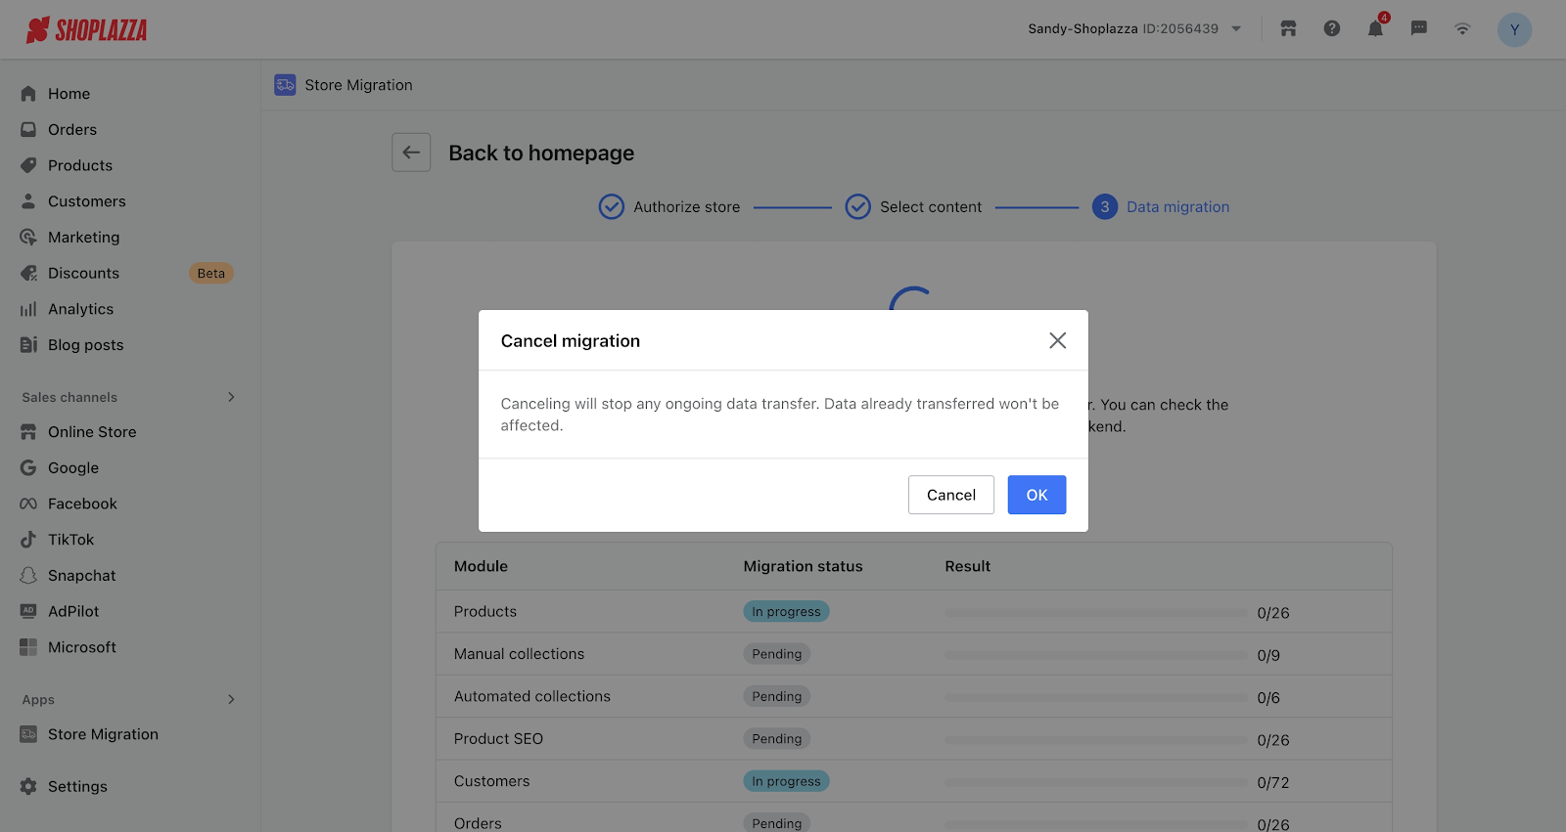This screenshot has height=832, width=1566.
Task: Expand the Sales channels section
Action: pos(231,397)
